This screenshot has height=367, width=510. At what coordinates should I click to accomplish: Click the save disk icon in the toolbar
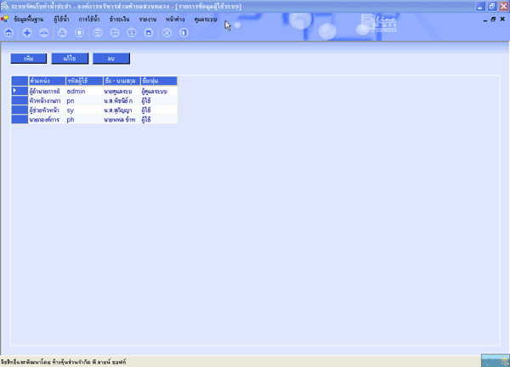[149, 32]
